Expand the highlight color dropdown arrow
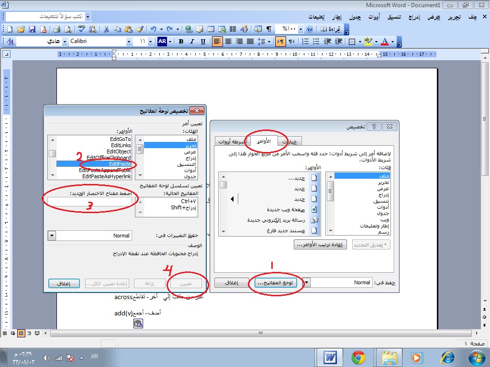490x367 pixels. click(x=376, y=41)
